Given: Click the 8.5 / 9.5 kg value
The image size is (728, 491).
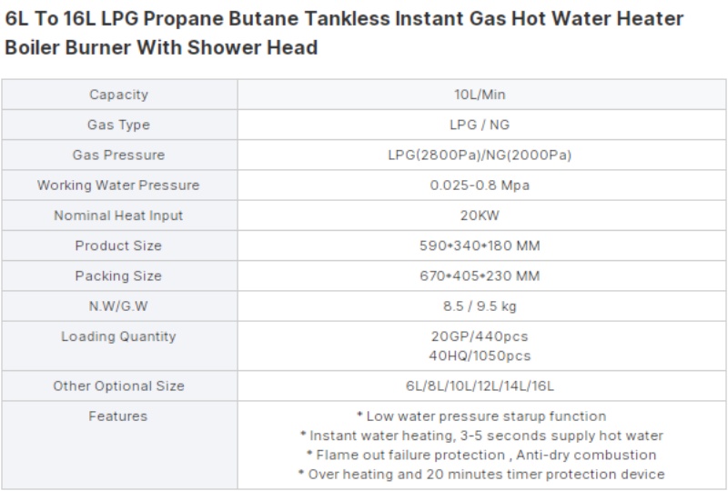Looking at the screenshot, I should tap(480, 306).
